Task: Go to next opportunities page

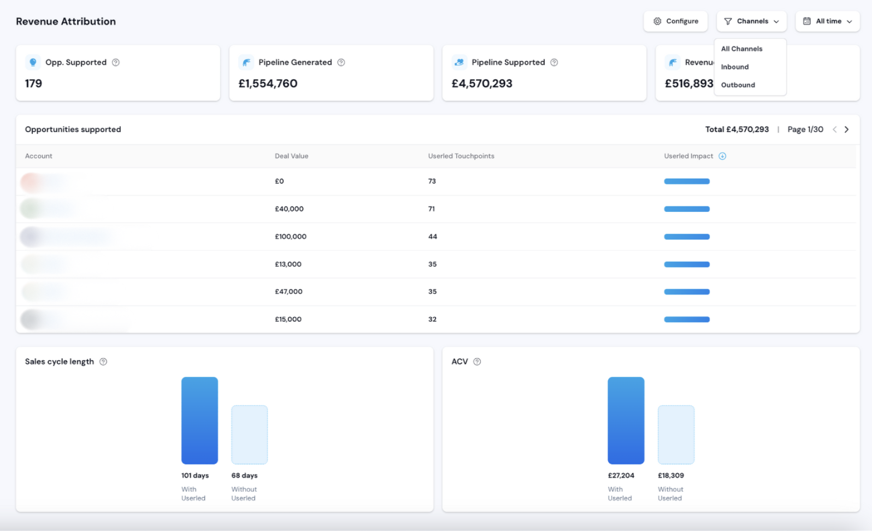Action: coord(847,129)
